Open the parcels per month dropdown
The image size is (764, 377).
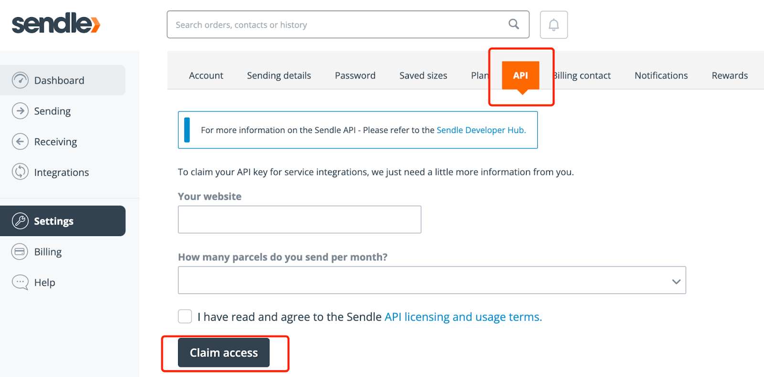(x=432, y=280)
